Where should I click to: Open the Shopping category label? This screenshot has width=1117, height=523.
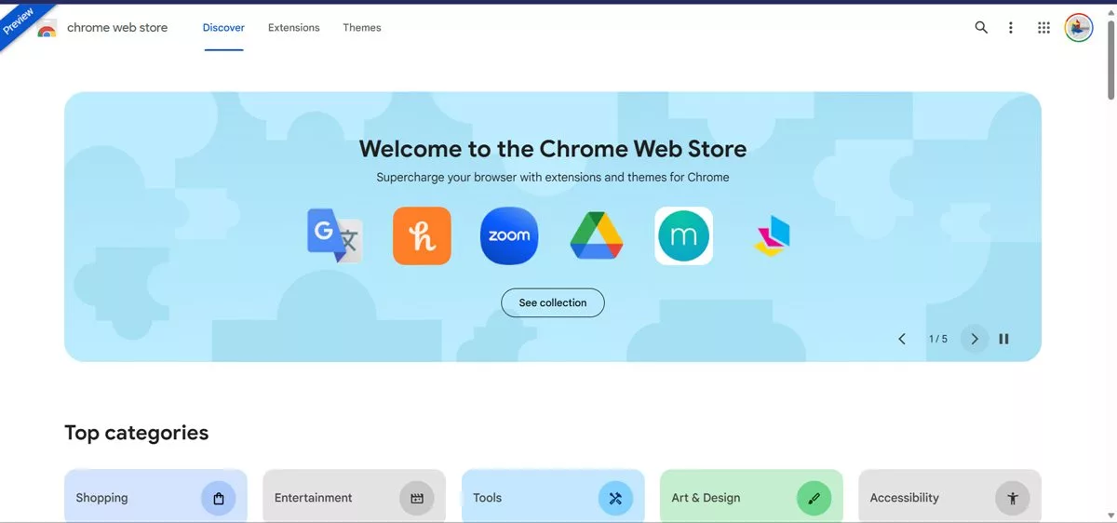point(102,498)
